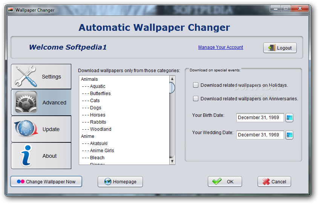Enable download related wallpapers on Anniversaries

coord(195,98)
